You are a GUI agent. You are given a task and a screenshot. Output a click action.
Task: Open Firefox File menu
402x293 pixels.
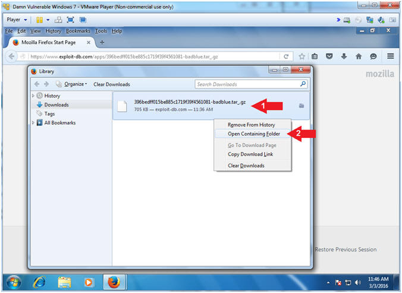click(x=9, y=31)
